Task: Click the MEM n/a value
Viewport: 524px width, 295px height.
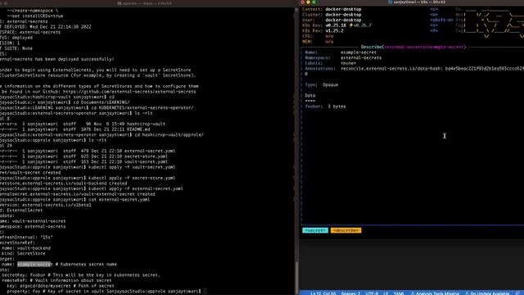Action: [329, 42]
